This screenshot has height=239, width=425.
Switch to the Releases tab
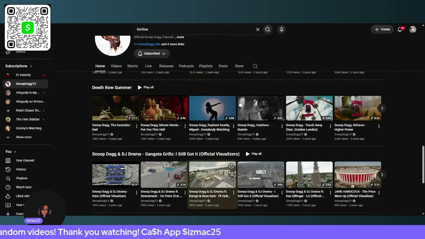(x=166, y=66)
